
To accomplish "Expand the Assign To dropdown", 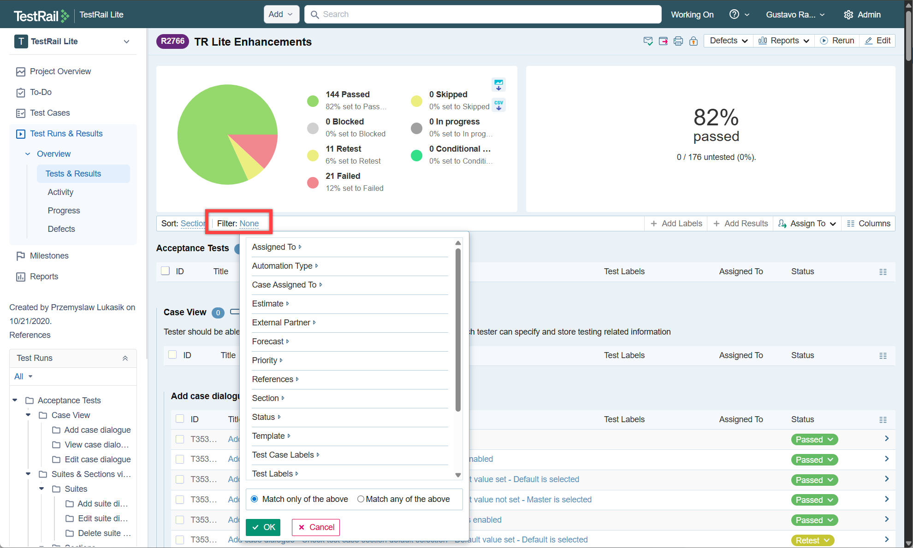I will (807, 224).
